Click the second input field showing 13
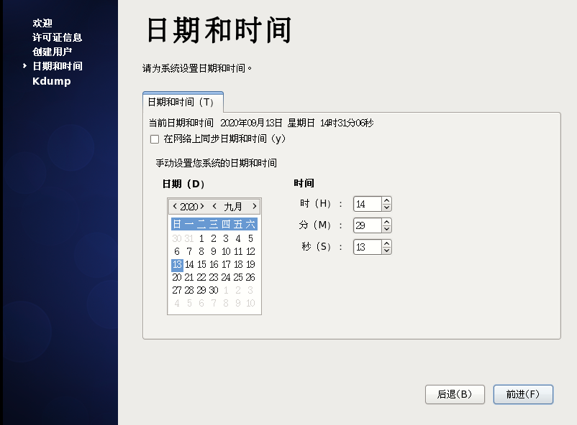The image size is (577, 425). 367,247
